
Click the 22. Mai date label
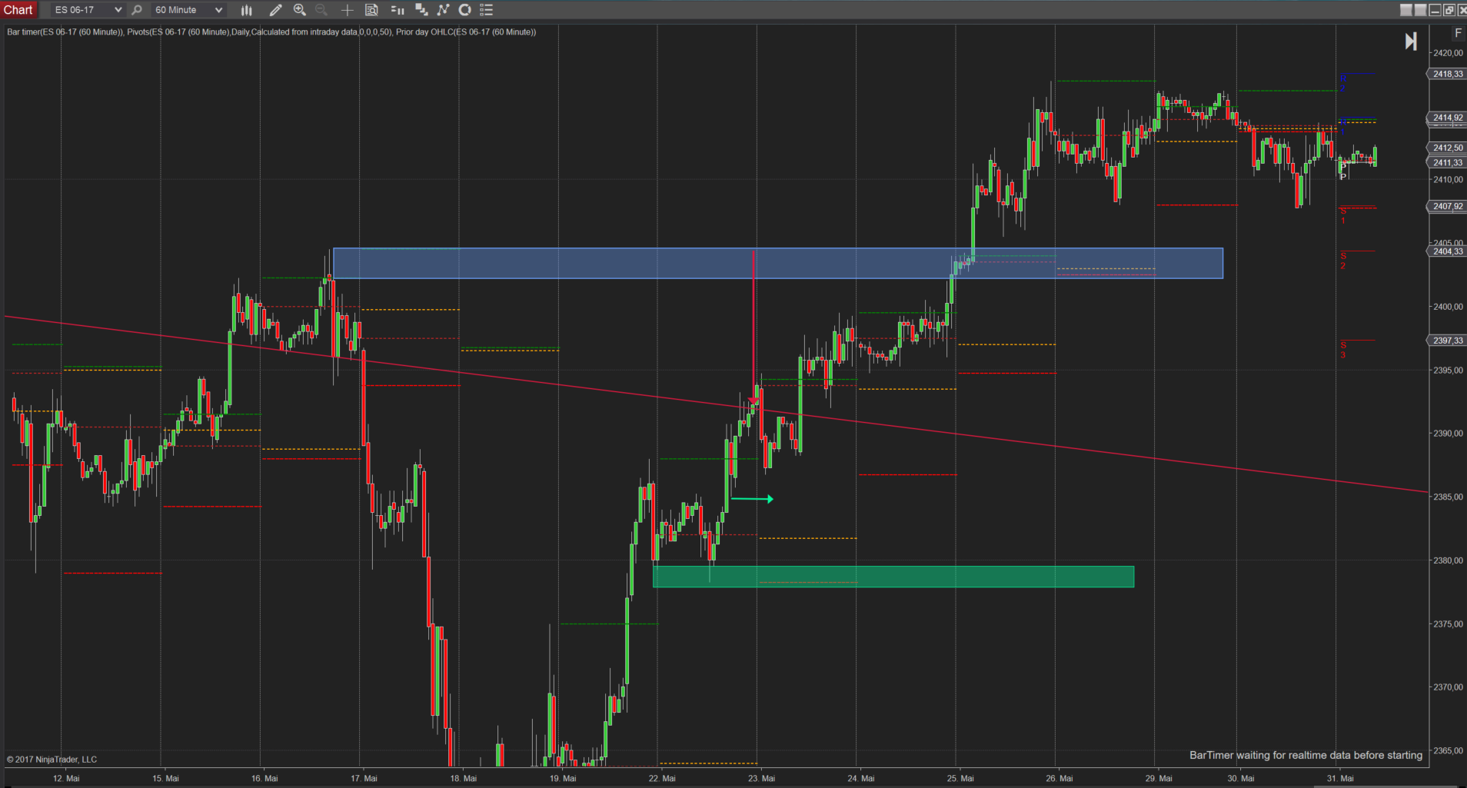point(662,778)
